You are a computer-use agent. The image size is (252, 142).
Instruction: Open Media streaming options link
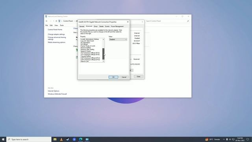(57, 42)
